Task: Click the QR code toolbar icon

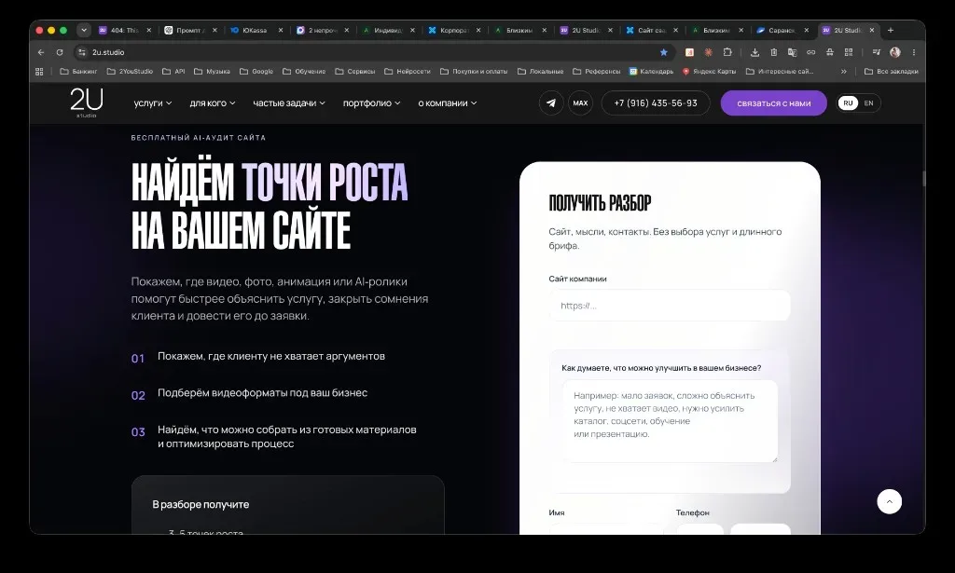Action: [x=849, y=52]
